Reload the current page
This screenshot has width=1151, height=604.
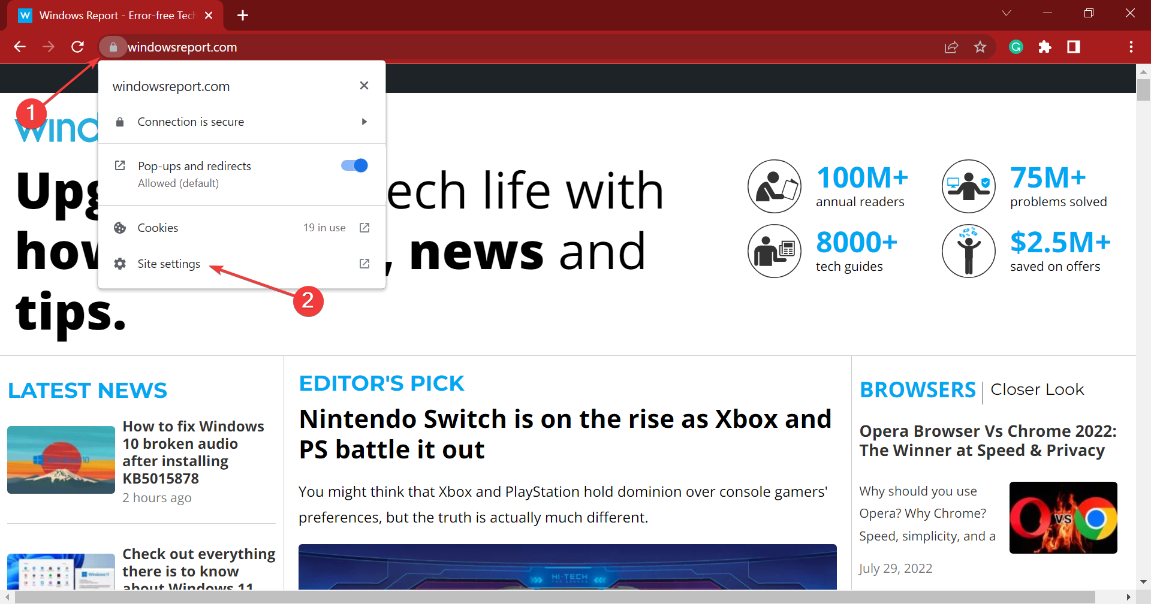77,47
